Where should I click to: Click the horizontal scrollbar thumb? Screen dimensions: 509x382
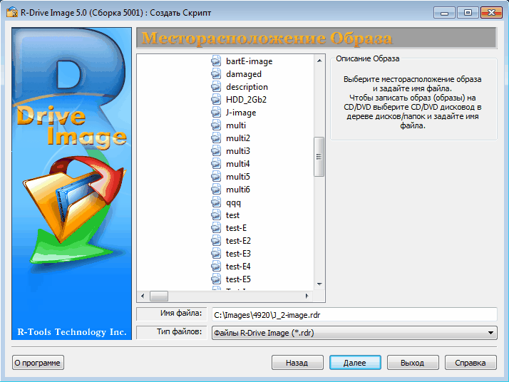click(x=159, y=296)
